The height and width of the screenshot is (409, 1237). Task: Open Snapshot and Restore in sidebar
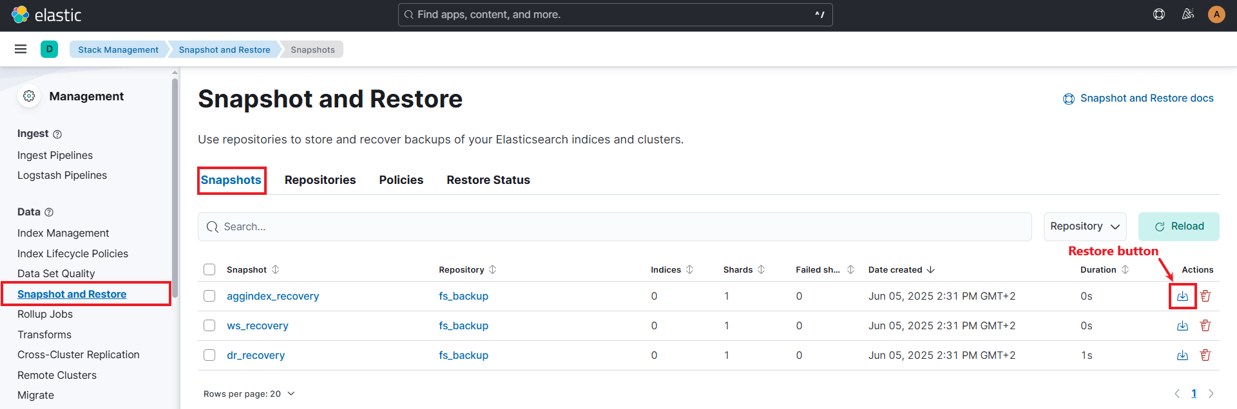[72, 294]
